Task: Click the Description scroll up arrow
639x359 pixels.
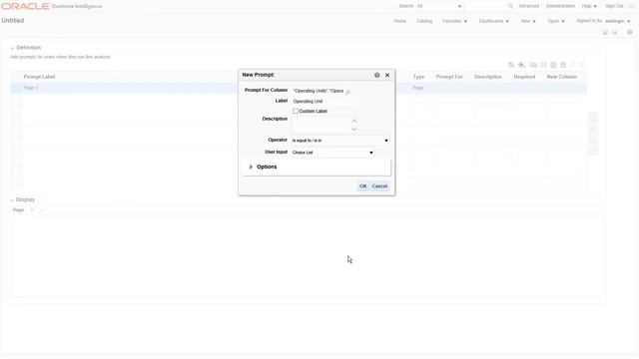Action: pyautogui.click(x=354, y=121)
